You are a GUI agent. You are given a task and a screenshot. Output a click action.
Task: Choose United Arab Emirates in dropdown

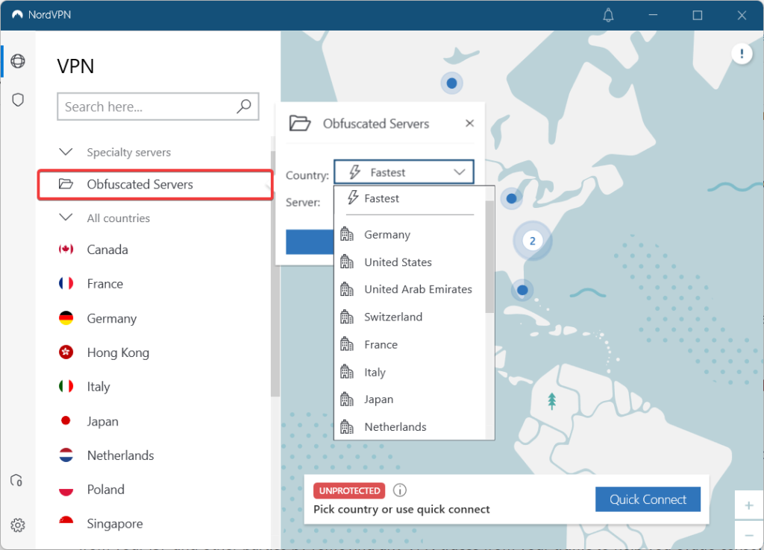(418, 289)
